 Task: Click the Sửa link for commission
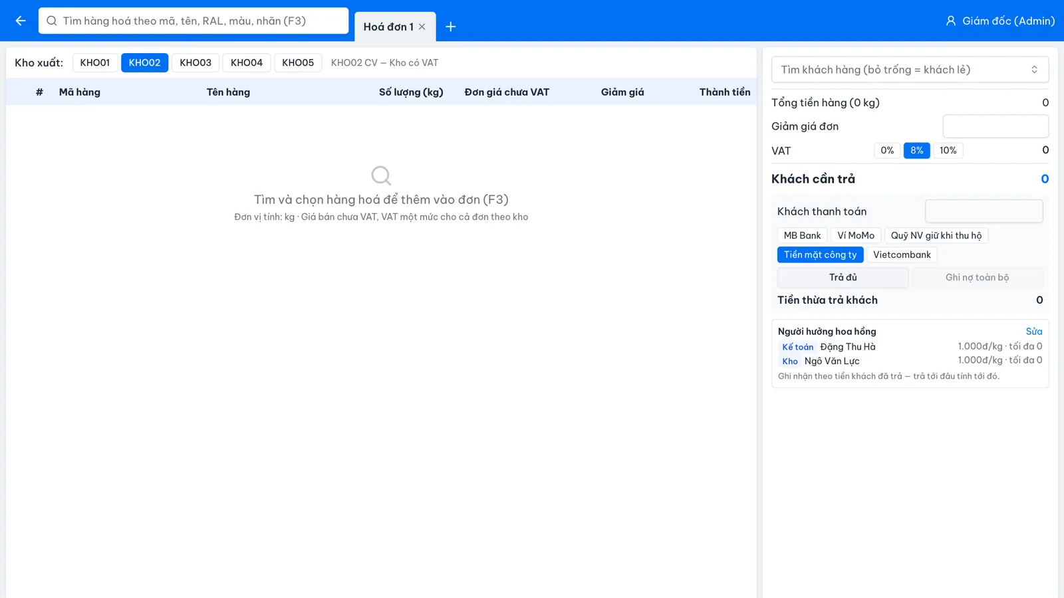click(x=1034, y=332)
